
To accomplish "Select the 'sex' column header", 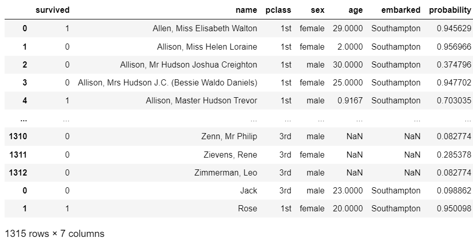I will click(x=318, y=10).
